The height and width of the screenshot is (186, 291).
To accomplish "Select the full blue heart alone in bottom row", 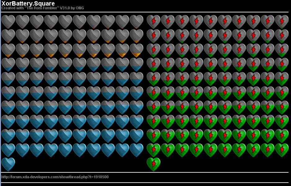I will (8, 164).
